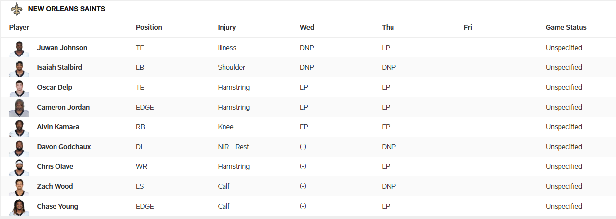Open Juwan Johnson's headshot thumbnail
This screenshot has width=616, height=219.
[x=19, y=48]
